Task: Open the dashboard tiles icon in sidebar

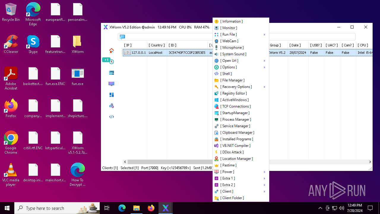Action: click(112, 95)
